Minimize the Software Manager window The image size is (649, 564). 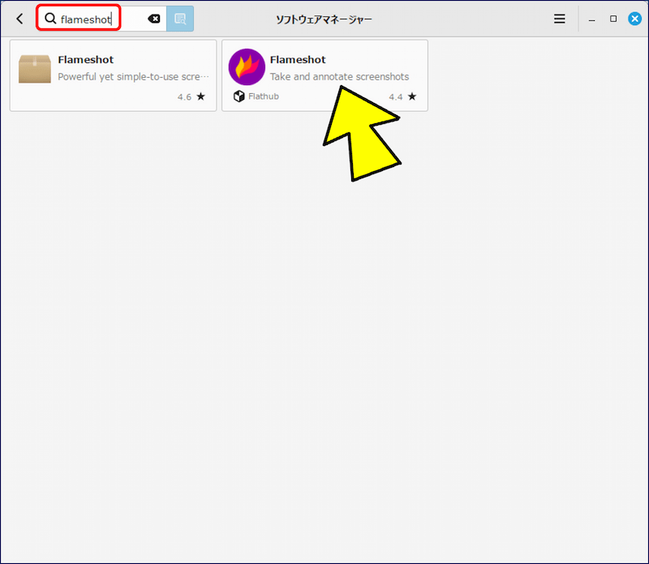(594, 19)
